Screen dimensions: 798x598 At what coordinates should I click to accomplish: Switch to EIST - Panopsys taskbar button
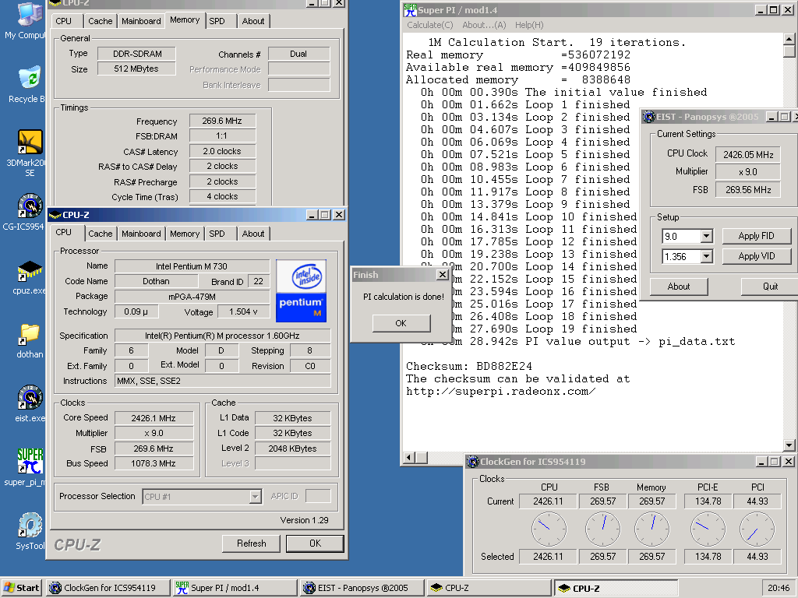coord(362,588)
